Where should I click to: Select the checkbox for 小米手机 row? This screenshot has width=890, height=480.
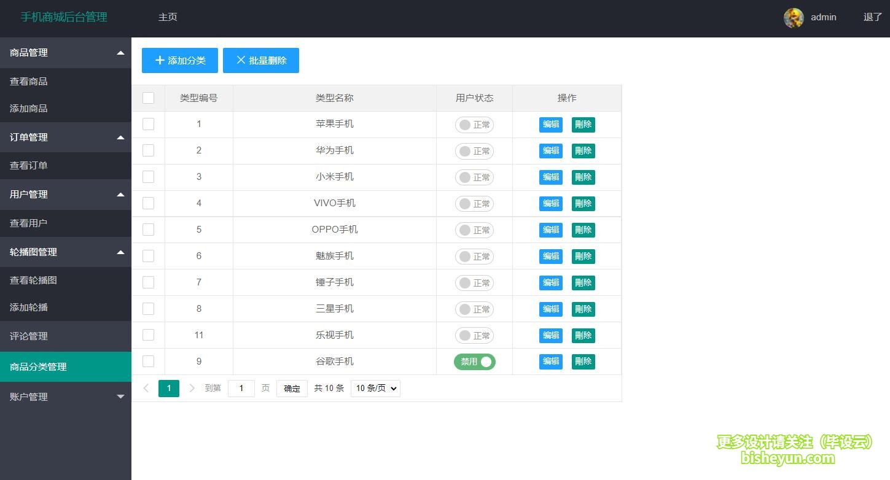pos(148,177)
